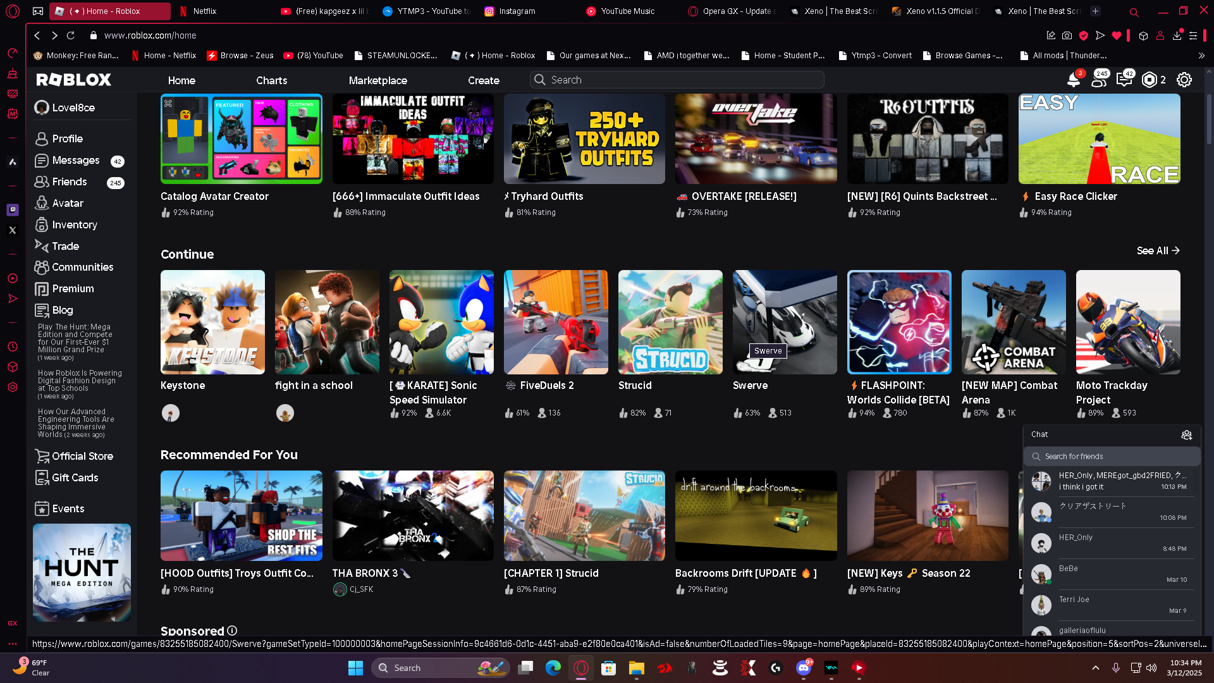Open X Twitter in Opera sidebar

tap(13, 230)
